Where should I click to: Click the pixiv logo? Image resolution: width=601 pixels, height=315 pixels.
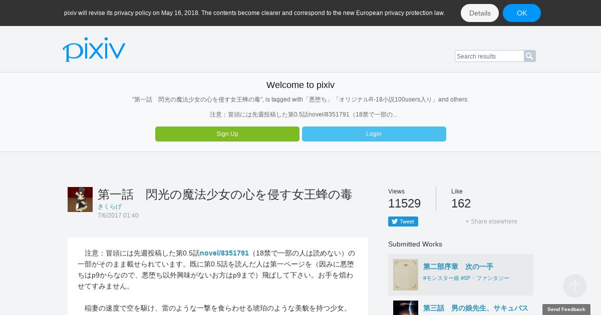tap(94, 49)
